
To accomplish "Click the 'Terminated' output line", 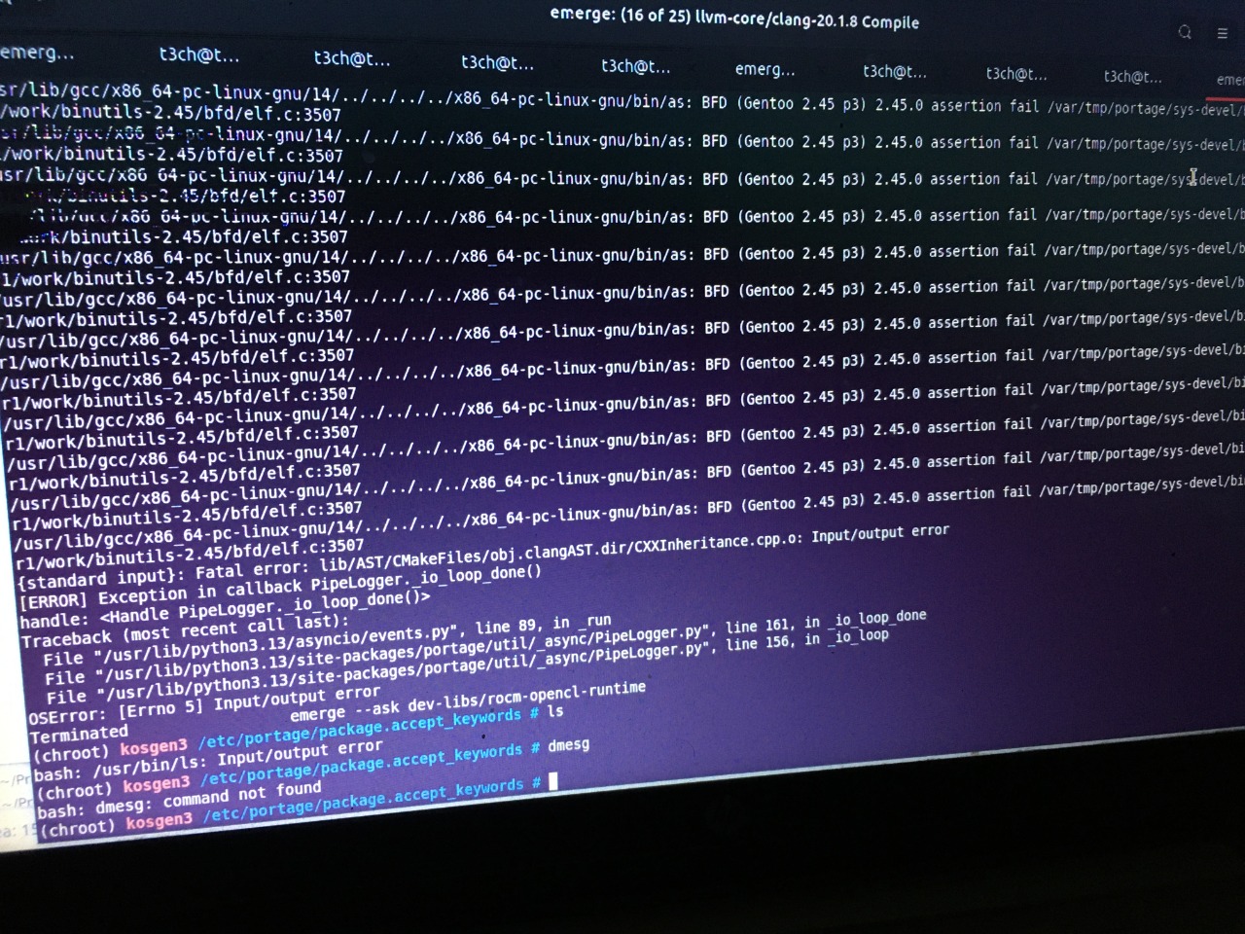I will (x=79, y=734).
